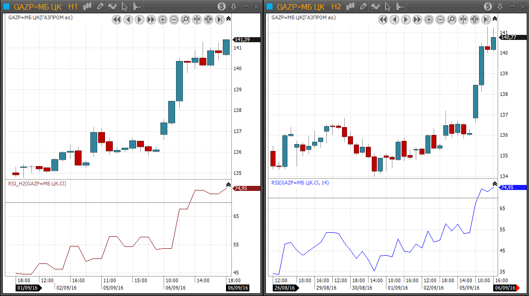Collapse the RSI_H2 panel in H1 window

tap(229, 184)
